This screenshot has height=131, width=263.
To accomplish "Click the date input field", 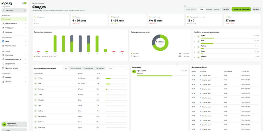I will (191, 9).
